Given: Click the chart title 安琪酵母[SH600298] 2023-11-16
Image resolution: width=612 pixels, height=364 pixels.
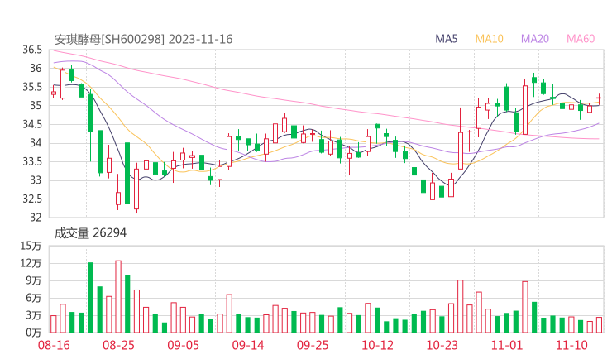Looking at the screenshot, I should coord(143,39).
